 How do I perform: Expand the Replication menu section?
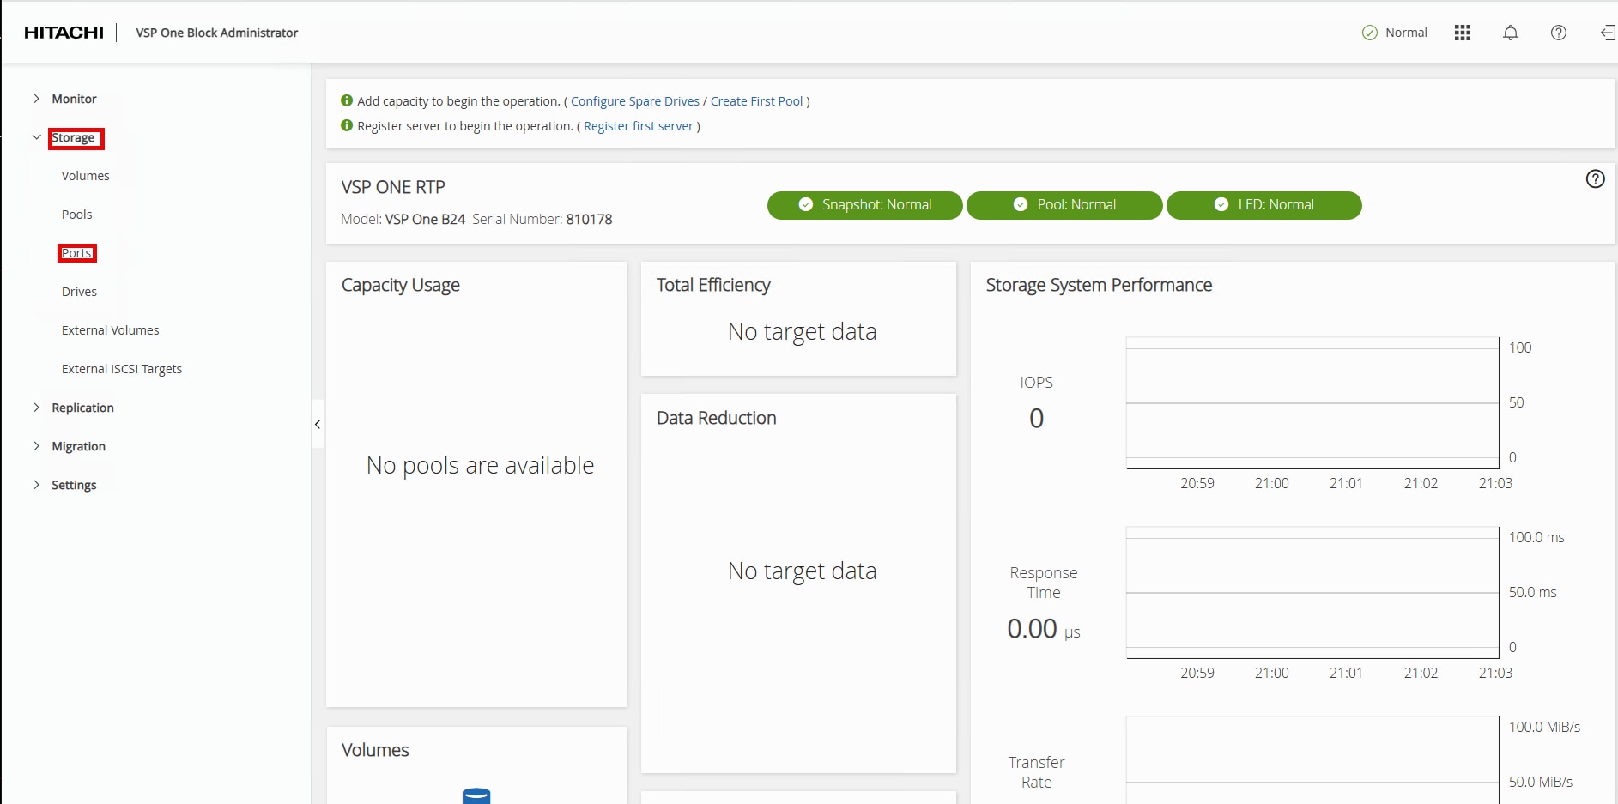pyautogui.click(x=37, y=408)
